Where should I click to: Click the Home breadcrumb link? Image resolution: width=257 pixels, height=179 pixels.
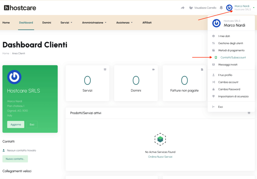(x=6, y=53)
